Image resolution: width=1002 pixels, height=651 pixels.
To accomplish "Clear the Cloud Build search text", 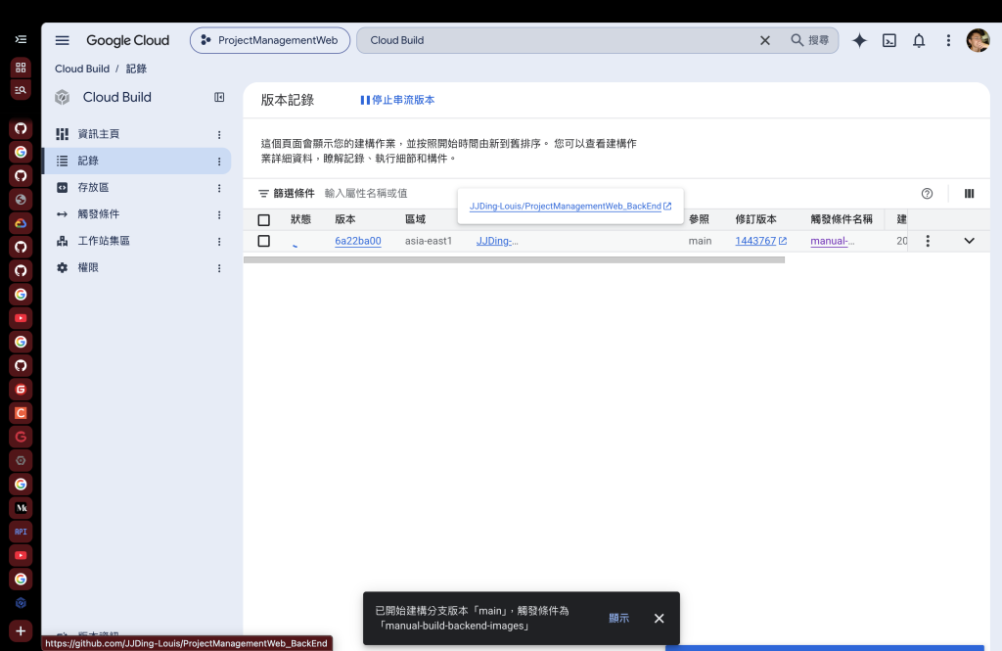I will pos(765,40).
